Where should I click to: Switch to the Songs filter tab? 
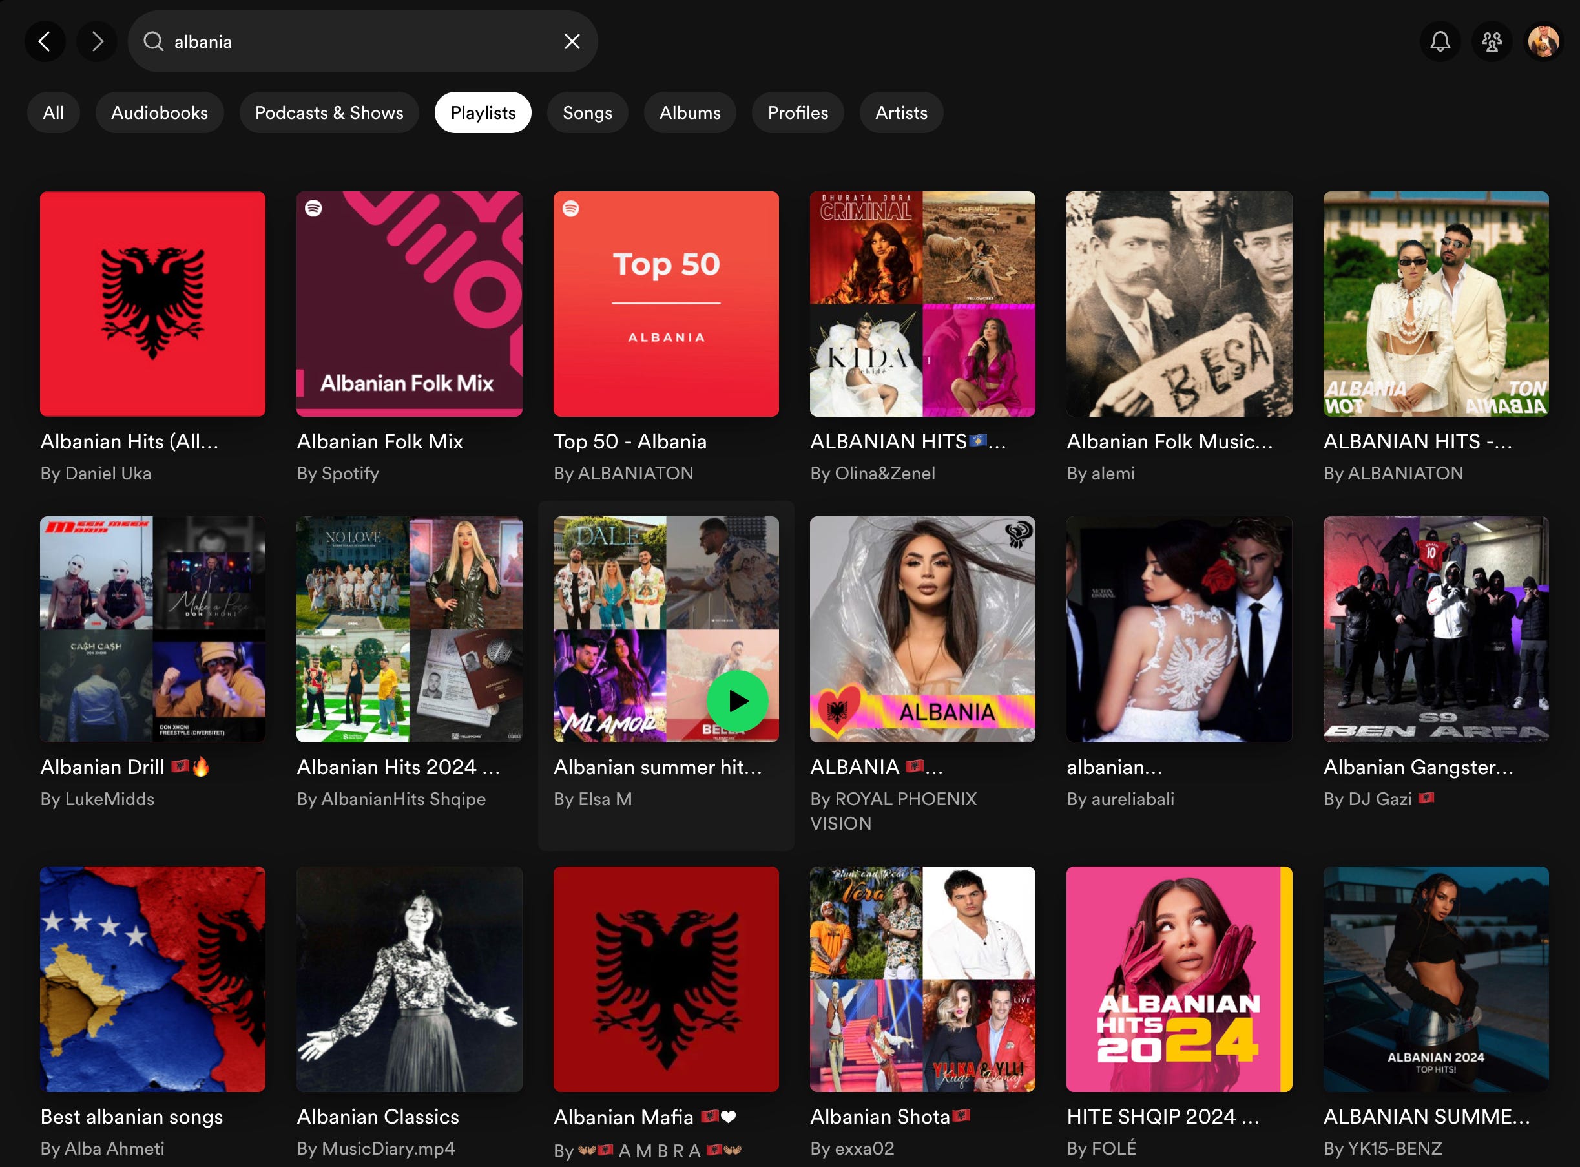click(x=587, y=113)
